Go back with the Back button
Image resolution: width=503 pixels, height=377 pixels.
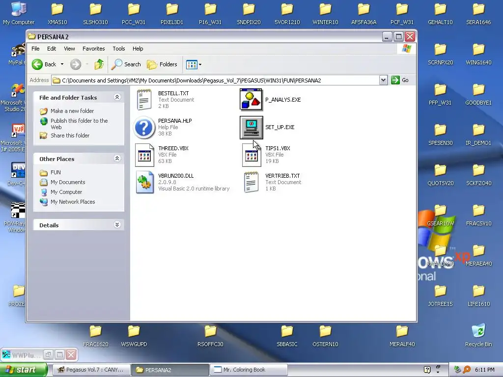pyautogui.click(x=44, y=64)
